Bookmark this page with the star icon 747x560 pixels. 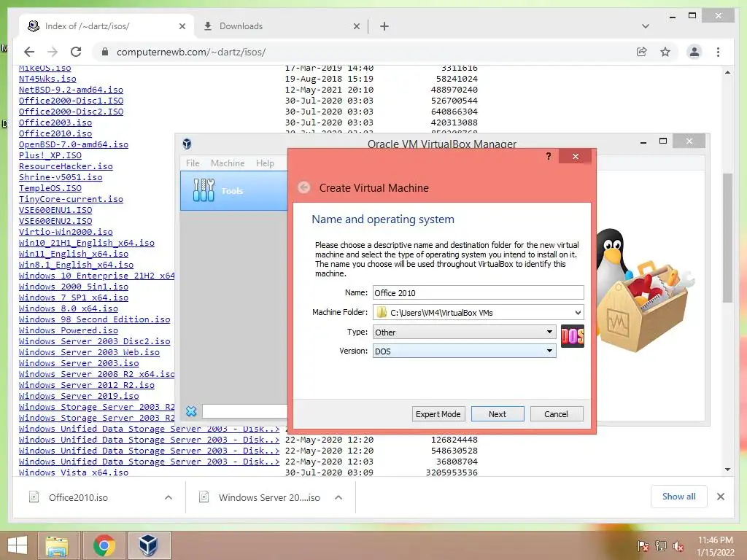click(665, 52)
